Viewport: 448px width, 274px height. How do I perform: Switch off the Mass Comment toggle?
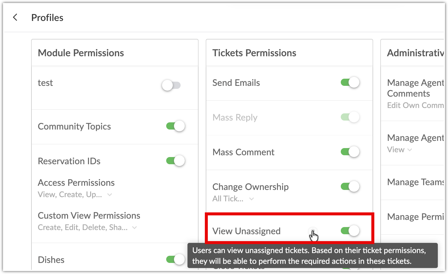350,152
